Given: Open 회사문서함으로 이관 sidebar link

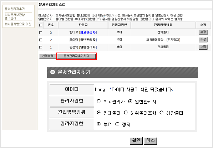Looking at the screenshot, I should pyautogui.click(x=18, y=24).
